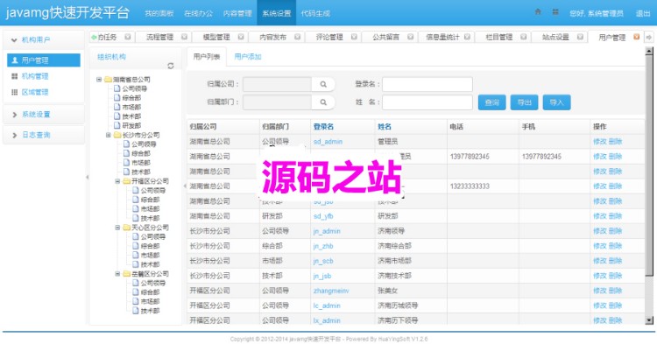Focus the 登录名 input field
The width and height of the screenshot is (657, 344).
427,84
